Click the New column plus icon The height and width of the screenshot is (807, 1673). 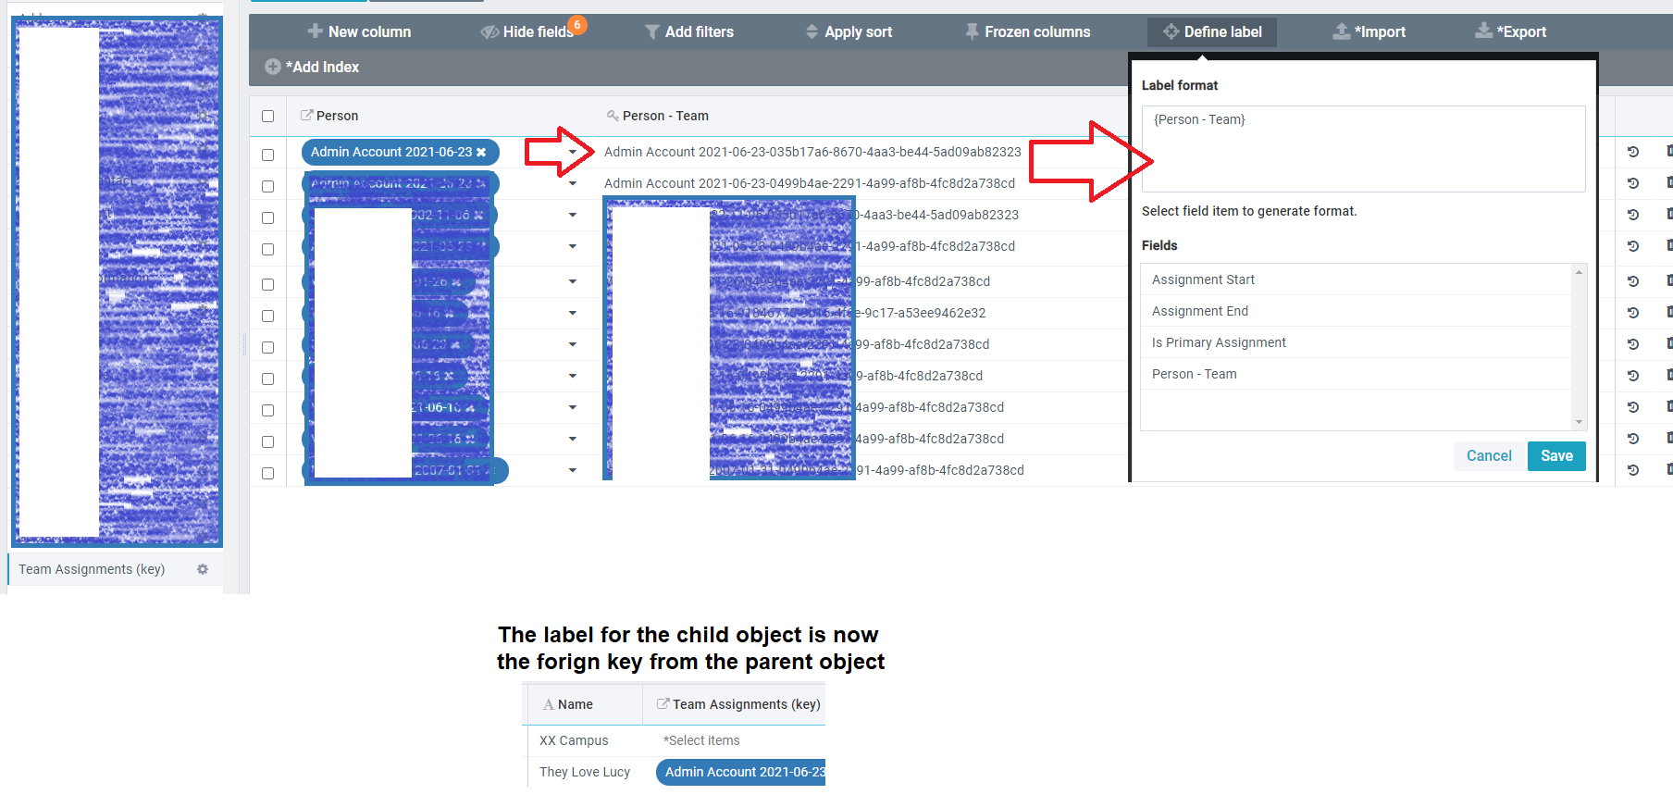pyautogui.click(x=315, y=31)
